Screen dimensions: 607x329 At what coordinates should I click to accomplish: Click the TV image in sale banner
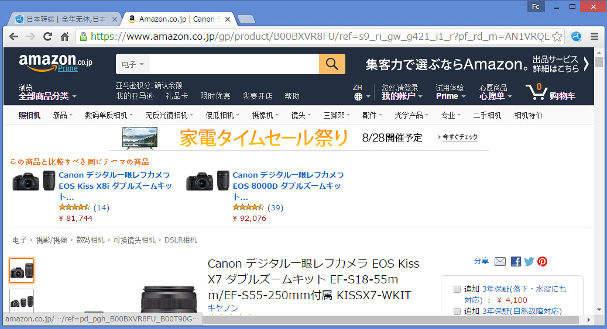pos(140,138)
